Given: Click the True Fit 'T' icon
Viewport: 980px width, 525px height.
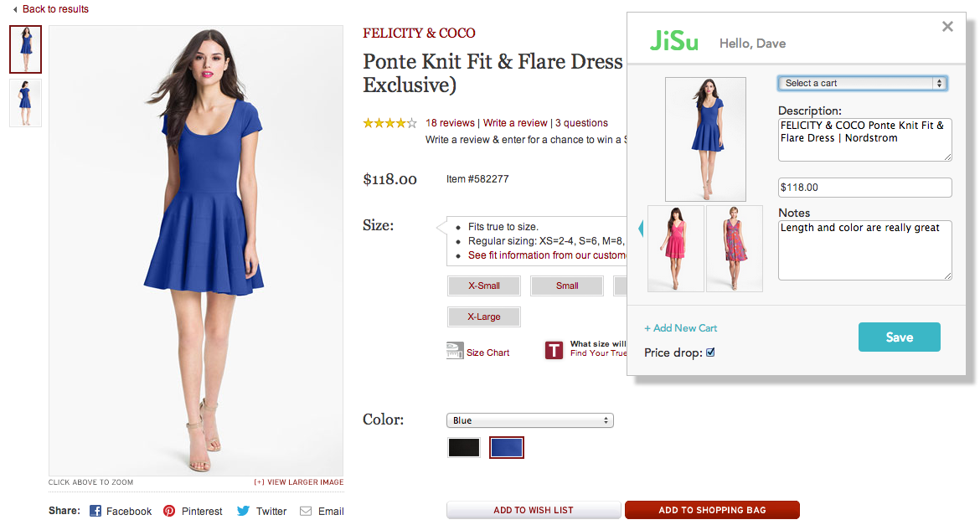Looking at the screenshot, I should click(554, 350).
